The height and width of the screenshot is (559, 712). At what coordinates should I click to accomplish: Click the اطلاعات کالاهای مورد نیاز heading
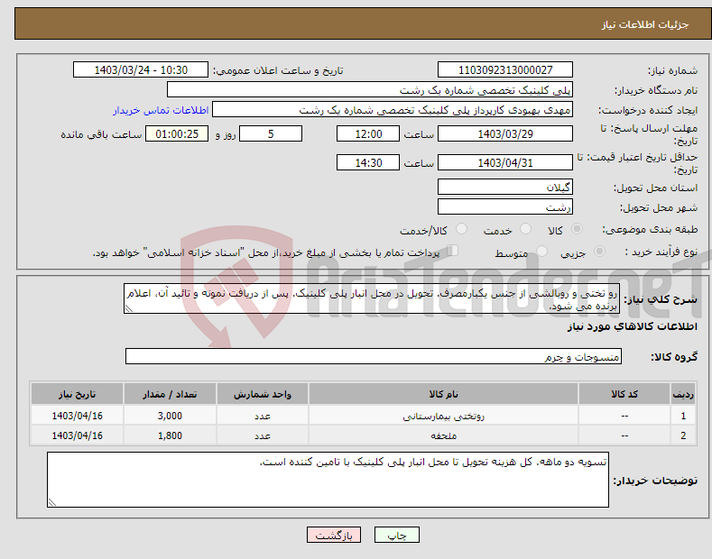tap(632, 326)
